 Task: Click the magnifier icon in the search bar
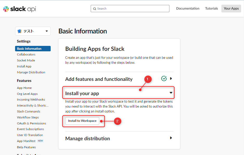(95, 9)
